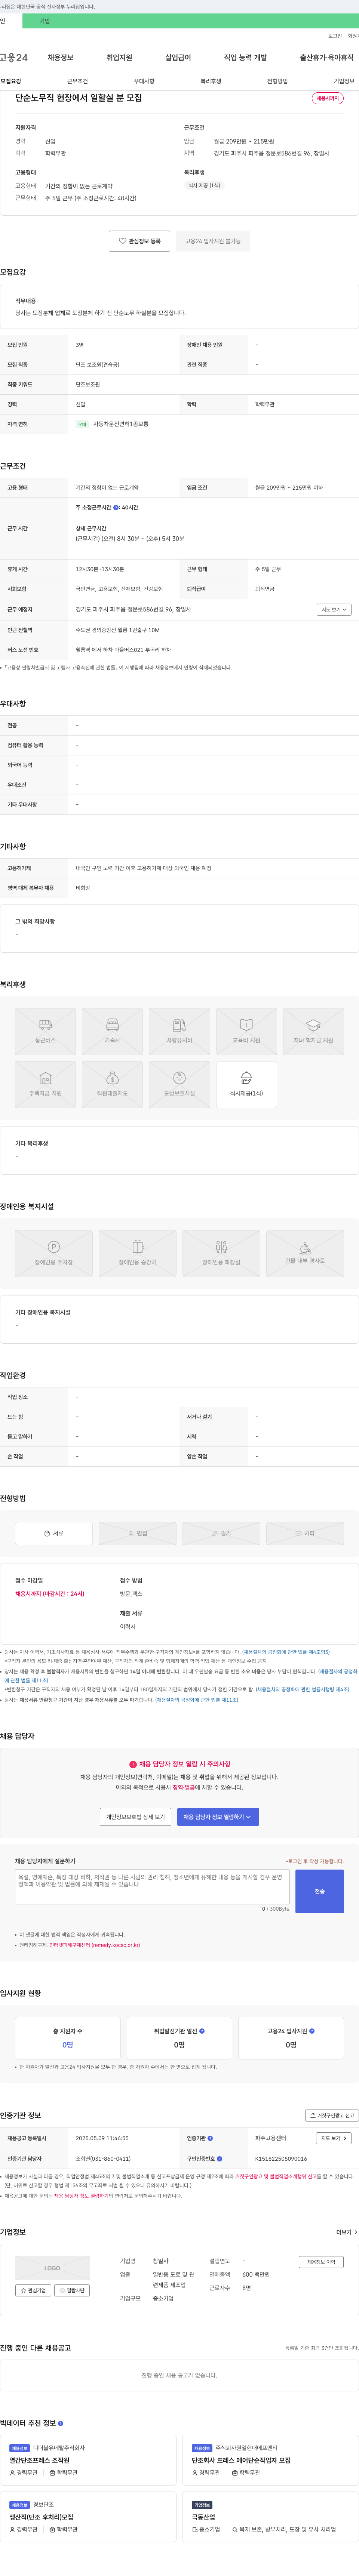
Task: Click info icon next to 구인인증번호
Action: tap(220, 2158)
